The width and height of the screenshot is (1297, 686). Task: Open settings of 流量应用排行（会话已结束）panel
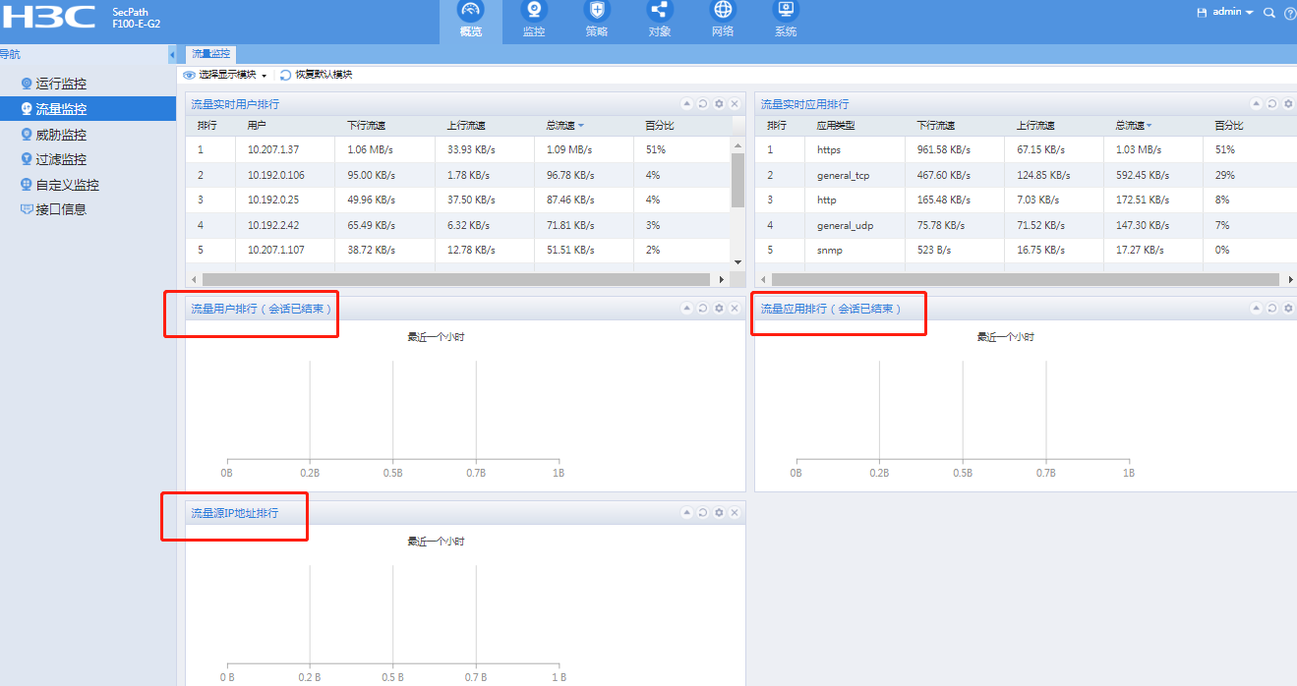(1288, 308)
